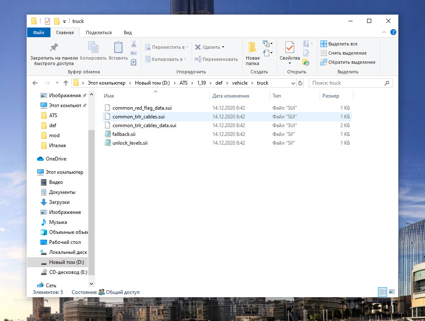The height and width of the screenshot is (321, 425).
Task: Click the Pin to Quick Access pushpin icon
Action: pos(54,47)
